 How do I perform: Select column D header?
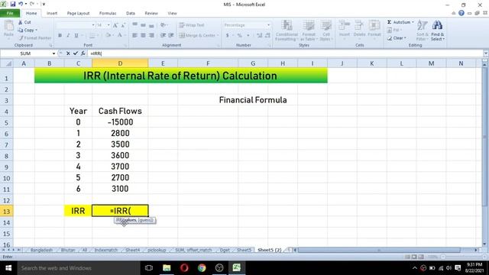[x=120, y=63]
